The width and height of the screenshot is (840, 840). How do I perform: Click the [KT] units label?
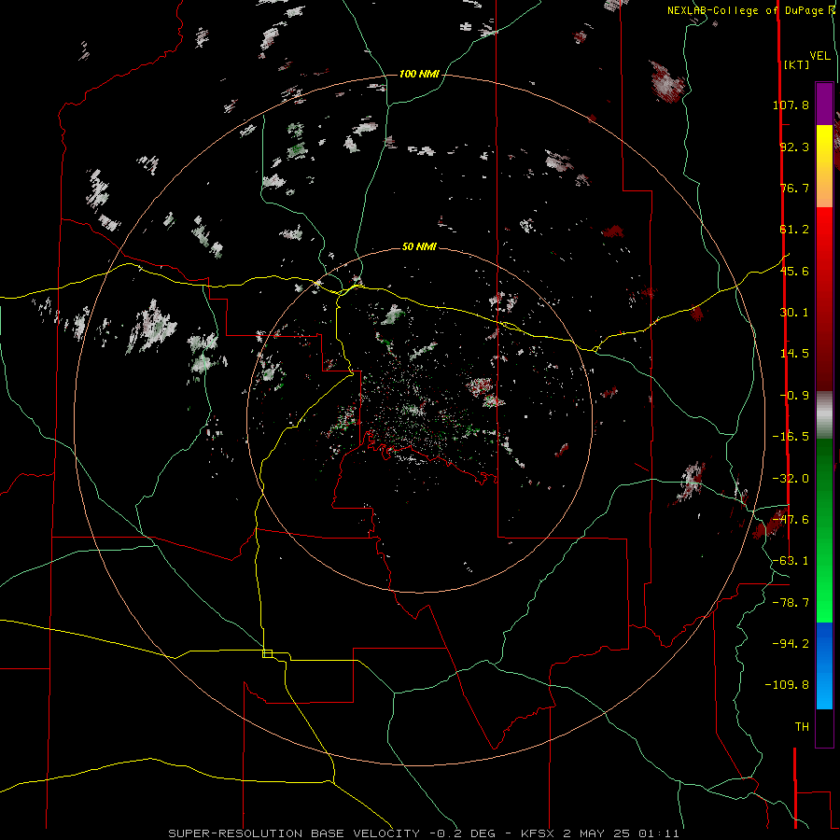coord(797,64)
